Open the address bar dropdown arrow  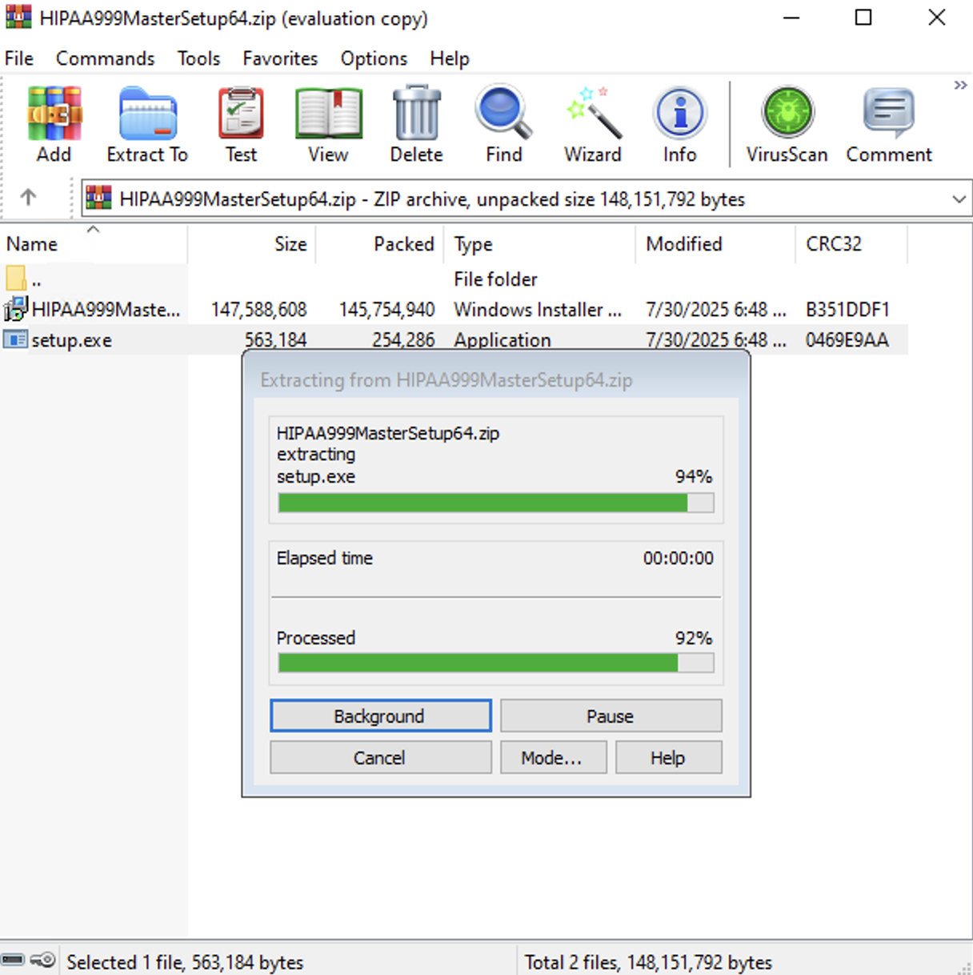pyautogui.click(x=959, y=199)
